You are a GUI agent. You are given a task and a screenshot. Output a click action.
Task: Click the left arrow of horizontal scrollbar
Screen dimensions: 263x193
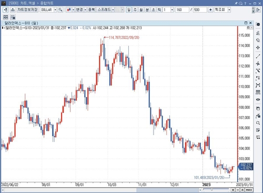3,190
